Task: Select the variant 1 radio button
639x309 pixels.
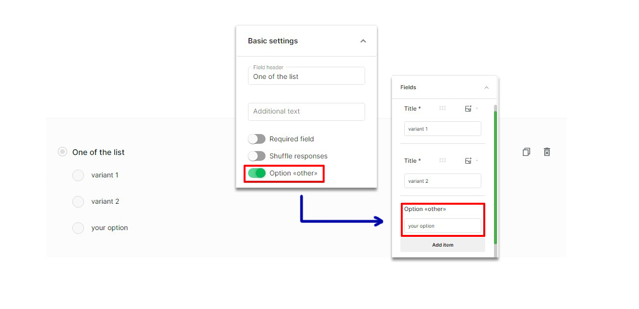Action: point(78,175)
